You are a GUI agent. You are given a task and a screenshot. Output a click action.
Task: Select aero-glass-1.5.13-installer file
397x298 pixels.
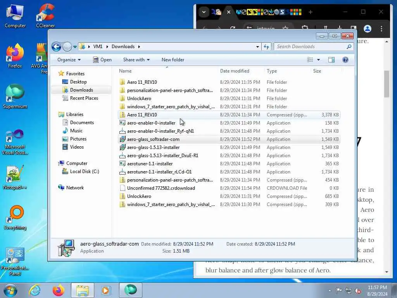pyautogui.click(x=229, y=147)
